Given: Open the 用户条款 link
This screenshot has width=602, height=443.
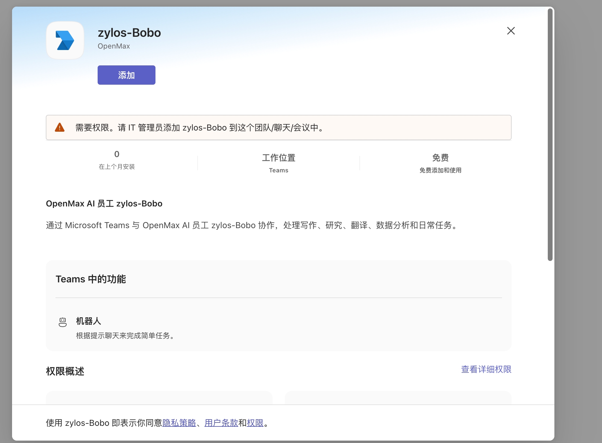Looking at the screenshot, I should (221, 423).
